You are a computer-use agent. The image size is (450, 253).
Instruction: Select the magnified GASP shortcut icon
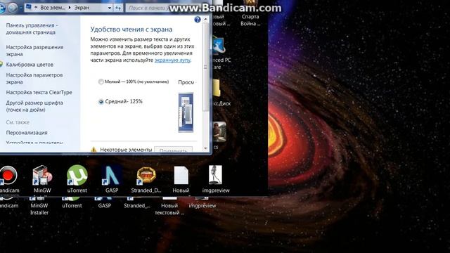(x=111, y=175)
